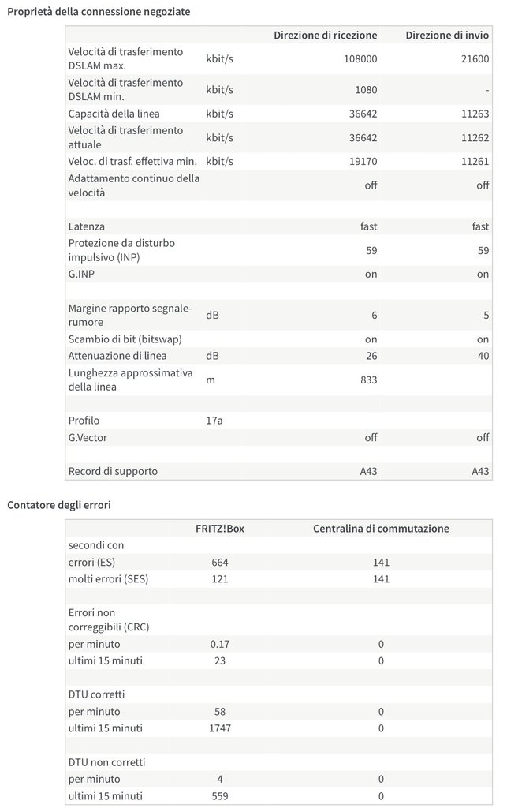This screenshot has height=808, width=507.
Task: Click the 'Centralina di commutazione' column header
Action: tap(381, 529)
